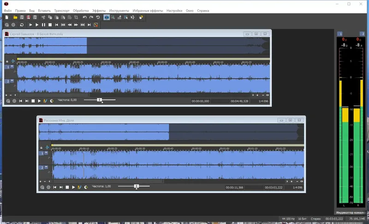The width and height of the screenshot is (369, 224).
Task: Select the Crop tool icon in toolbar
Action: click(76, 17)
